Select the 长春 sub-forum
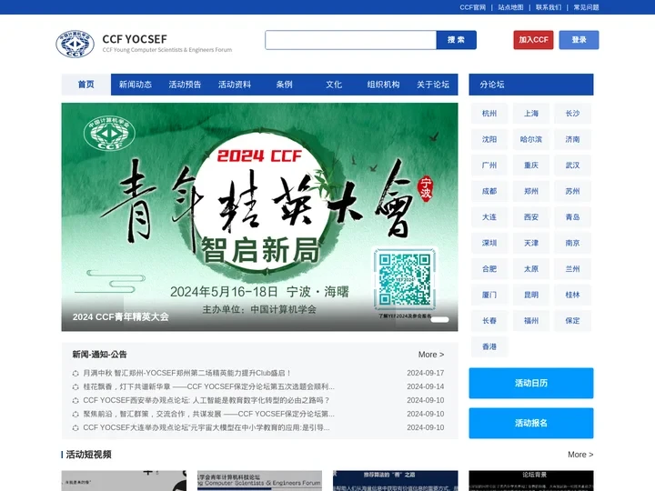The image size is (655, 491). pyautogui.click(x=489, y=321)
